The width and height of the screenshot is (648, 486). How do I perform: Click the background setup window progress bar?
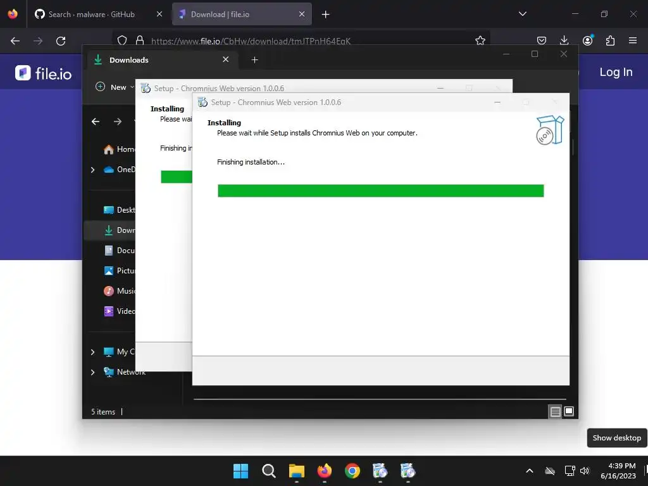[x=177, y=177]
